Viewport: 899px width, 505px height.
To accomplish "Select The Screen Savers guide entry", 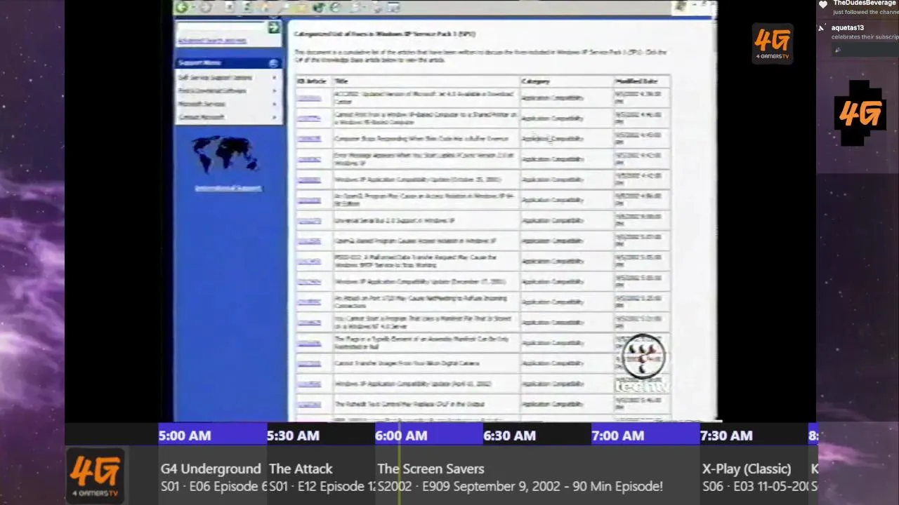I will tap(431, 469).
